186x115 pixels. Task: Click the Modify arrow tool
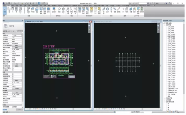click(x=4, y=10)
